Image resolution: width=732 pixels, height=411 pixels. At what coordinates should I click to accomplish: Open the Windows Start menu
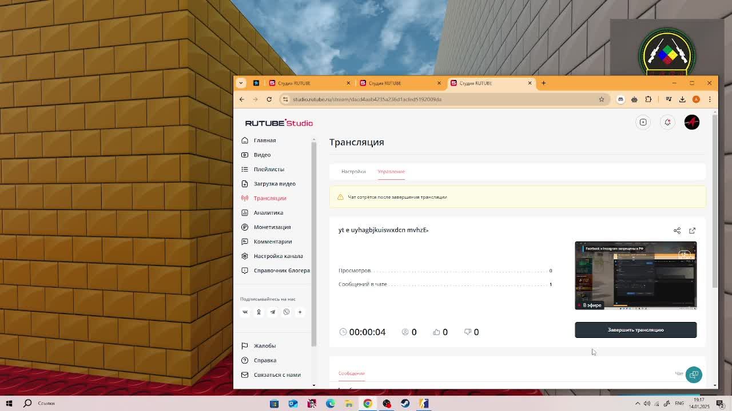[x=9, y=403]
